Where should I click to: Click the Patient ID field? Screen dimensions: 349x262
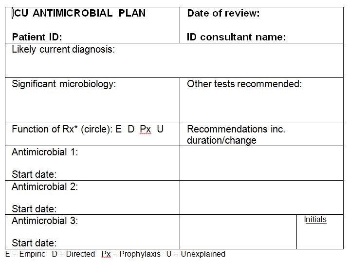37,37
